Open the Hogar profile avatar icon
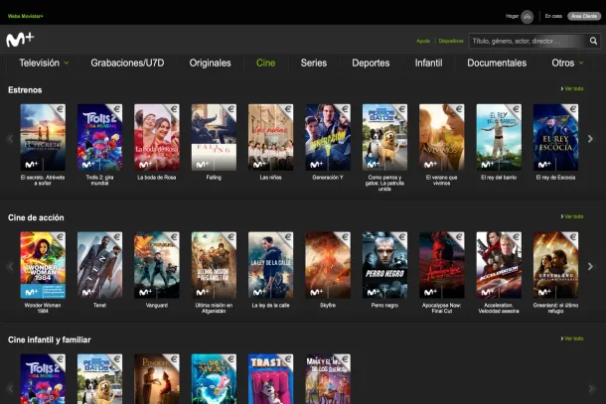This screenshot has height=404, width=606. point(527,16)
